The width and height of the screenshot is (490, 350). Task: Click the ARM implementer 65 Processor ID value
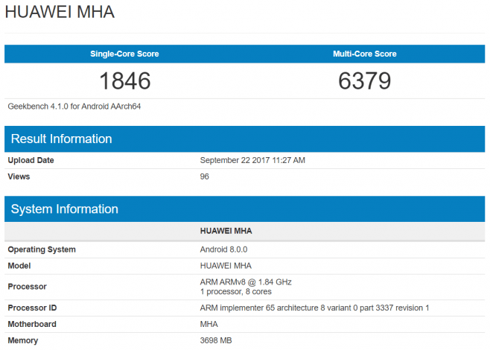[314, 308]
